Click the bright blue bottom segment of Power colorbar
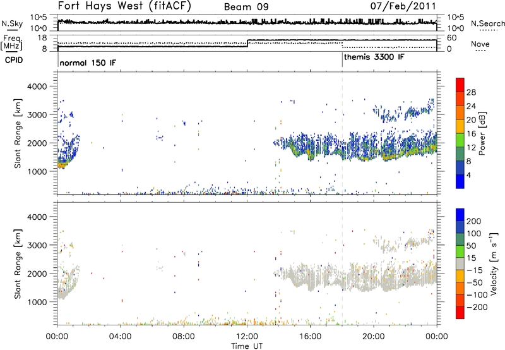 [460, 181]
